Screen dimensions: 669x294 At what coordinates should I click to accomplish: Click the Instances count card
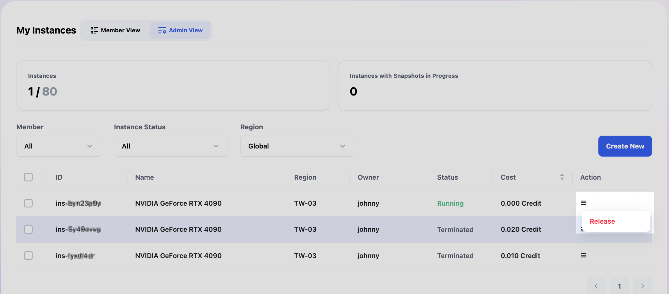(173, 85)
